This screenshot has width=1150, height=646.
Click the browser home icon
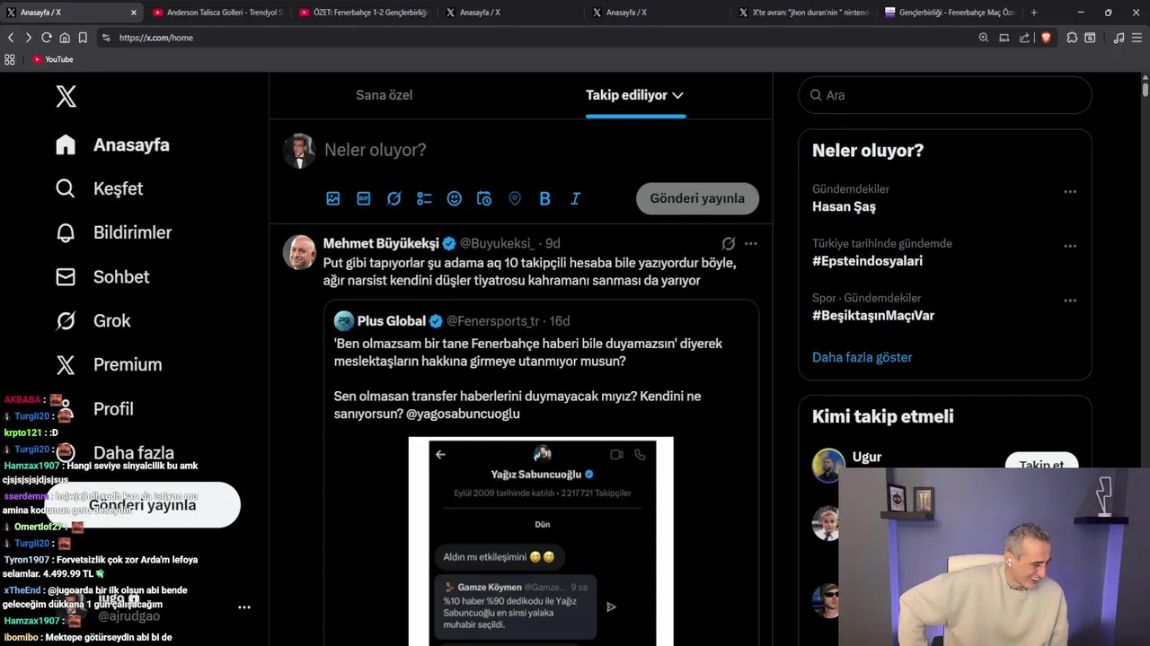[65, 38]
